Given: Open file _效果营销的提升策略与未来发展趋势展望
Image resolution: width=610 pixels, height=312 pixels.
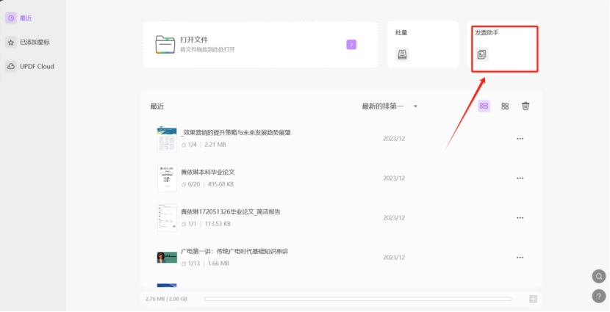Looking at the screenshot, I should click(x=236, y=132).
